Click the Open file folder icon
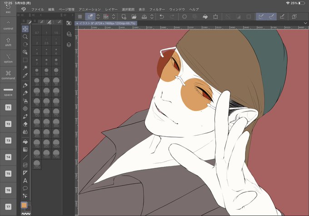This screenshot has width=309, height=216. click(x=134, y=16)
